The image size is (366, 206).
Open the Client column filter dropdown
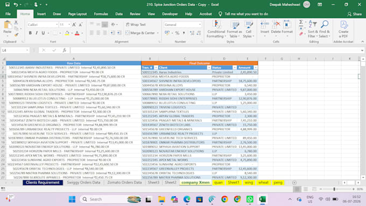coord(209,68)
